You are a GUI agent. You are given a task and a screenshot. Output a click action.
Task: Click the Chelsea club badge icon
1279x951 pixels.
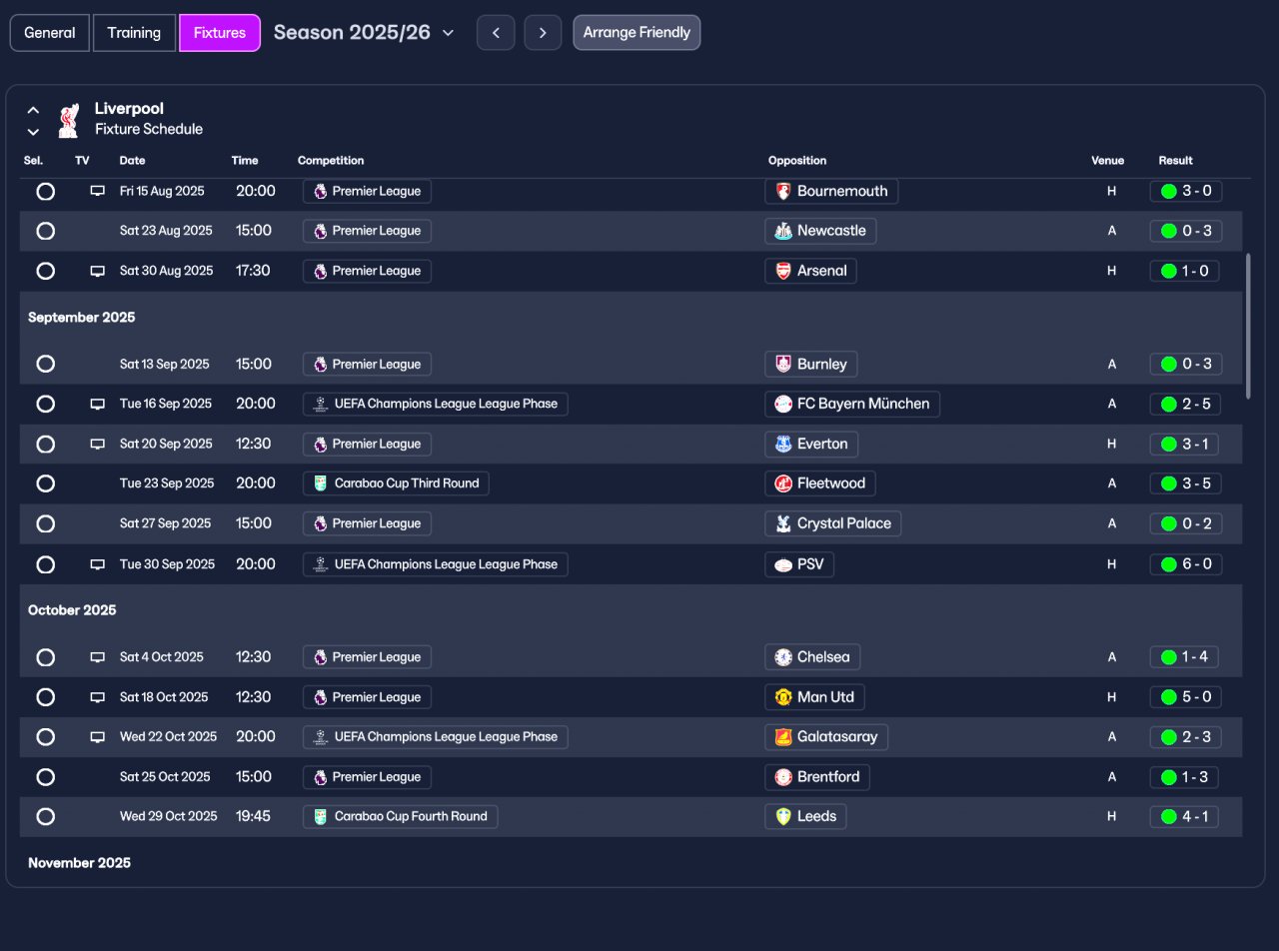(x=783, y=657)
